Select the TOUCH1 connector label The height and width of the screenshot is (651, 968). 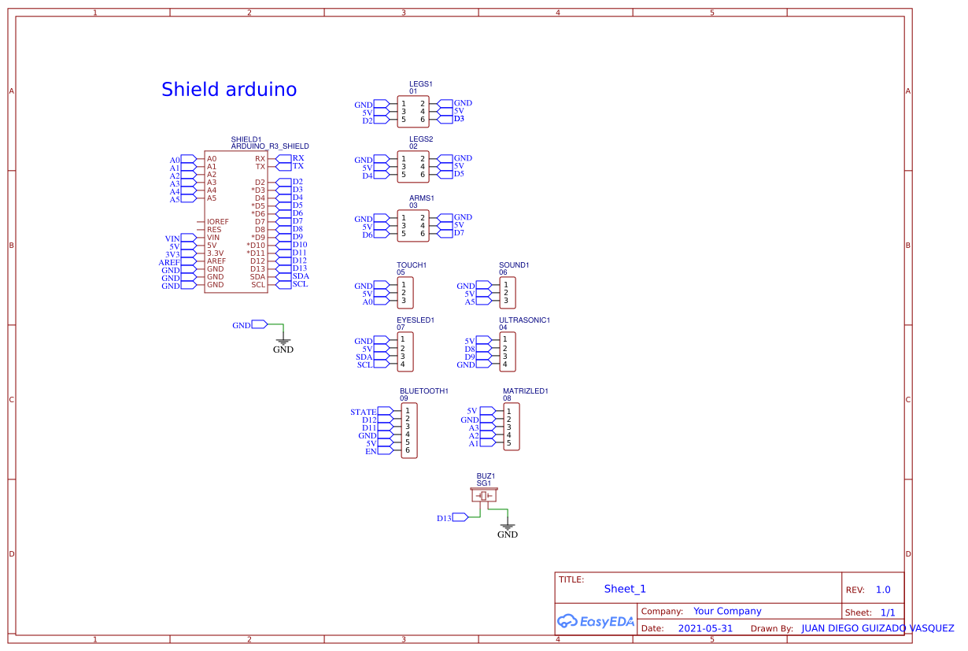(412, 265)
